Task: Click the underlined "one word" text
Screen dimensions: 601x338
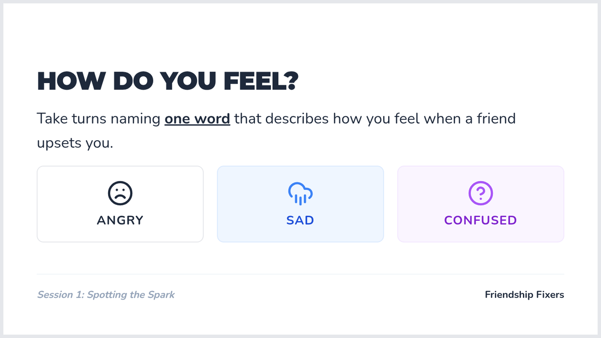Action: (197, 120)
